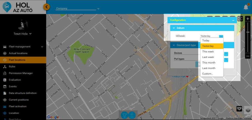The height and width of the screenshot is (120, 252).
Task: Zoom in with the plus button
Action: click(x=248, y=19)
